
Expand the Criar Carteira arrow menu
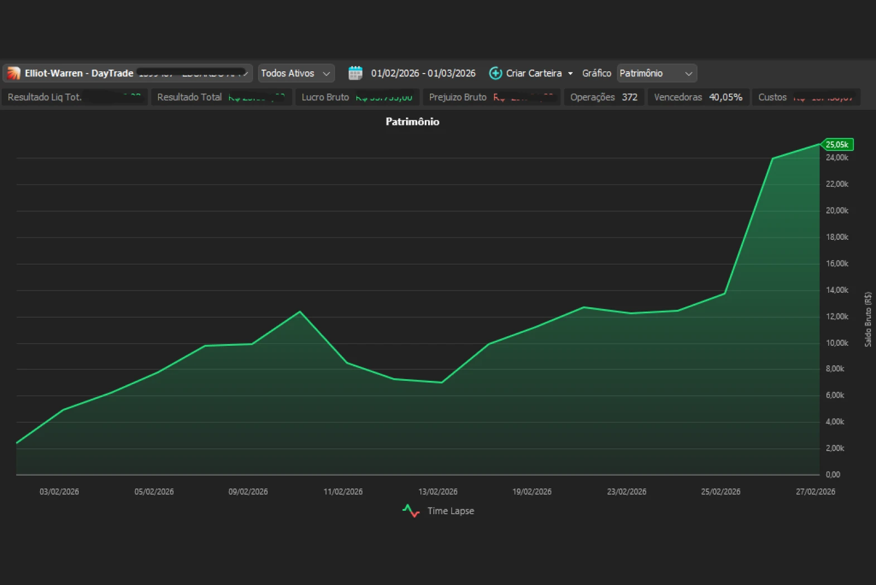pyautogui.click(x=570, y=74)
